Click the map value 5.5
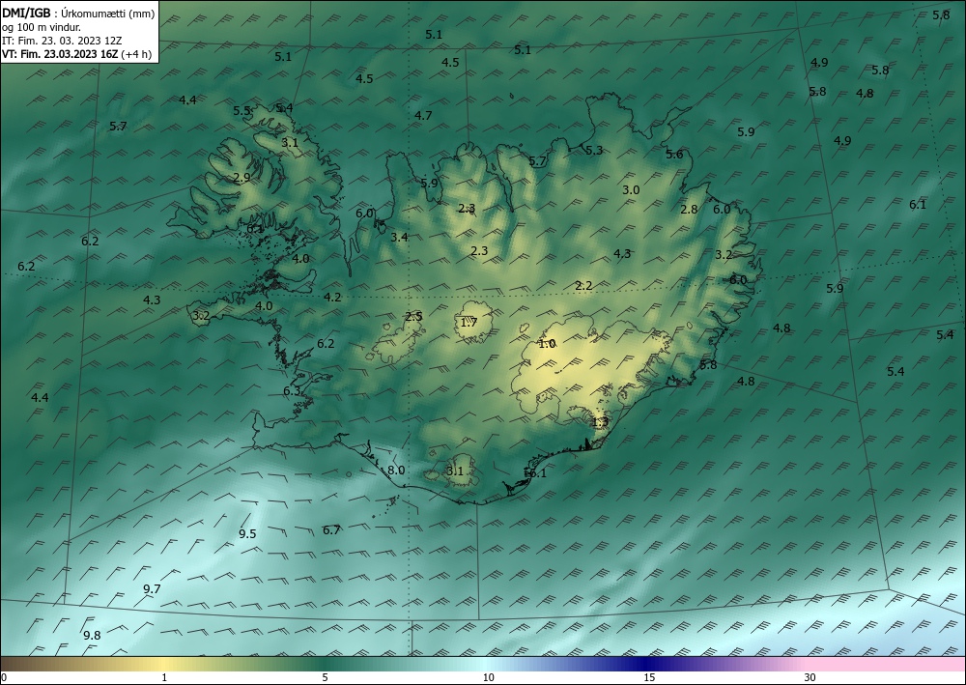Image resolution: width=966 pixels, height=685 pixels. click(241, 111)
